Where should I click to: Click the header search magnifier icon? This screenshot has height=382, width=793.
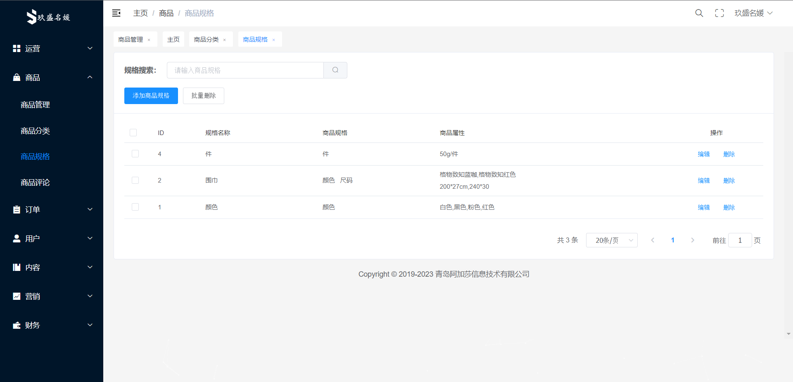pos(699,13)
